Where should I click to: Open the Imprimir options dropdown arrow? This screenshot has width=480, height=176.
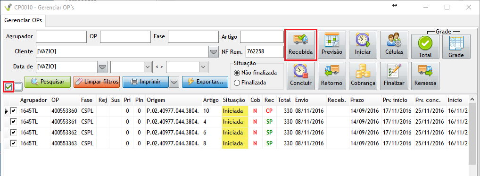pos(174,82)
